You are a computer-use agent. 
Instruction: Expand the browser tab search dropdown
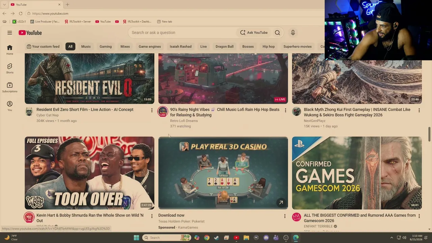point(4,4)
